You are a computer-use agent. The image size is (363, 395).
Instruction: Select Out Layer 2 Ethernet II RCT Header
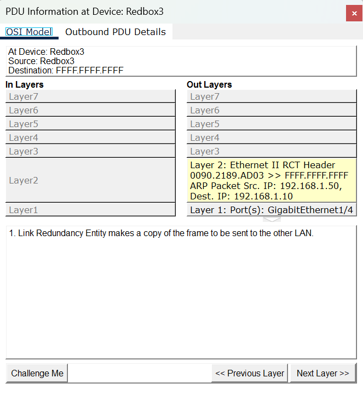point(272,180)
